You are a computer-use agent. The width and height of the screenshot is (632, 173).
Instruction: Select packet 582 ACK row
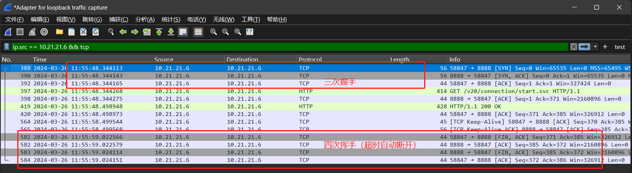(315, 145)
